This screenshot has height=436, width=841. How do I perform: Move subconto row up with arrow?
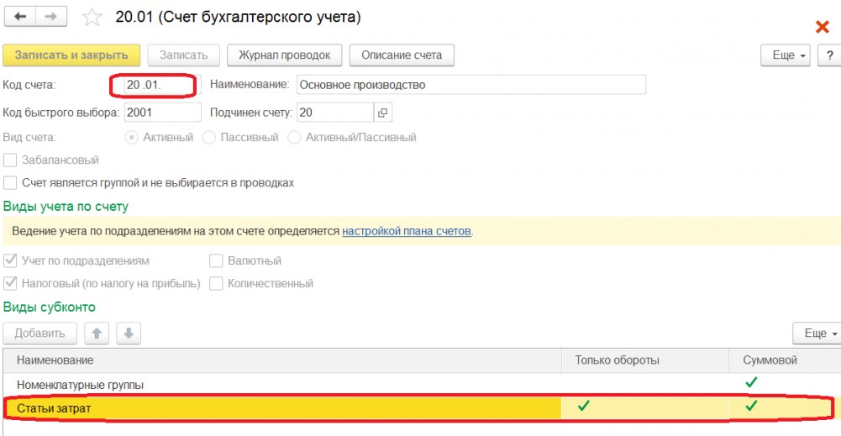pyautogui.click(x=97, y=334)
